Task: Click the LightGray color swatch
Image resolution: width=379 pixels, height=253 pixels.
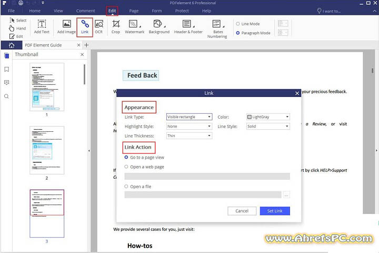Action: [250, 117]
